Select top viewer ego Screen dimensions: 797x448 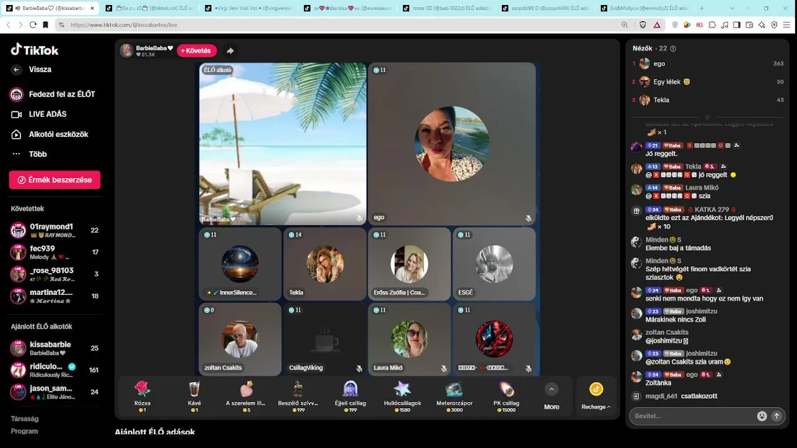coord(707,63)
